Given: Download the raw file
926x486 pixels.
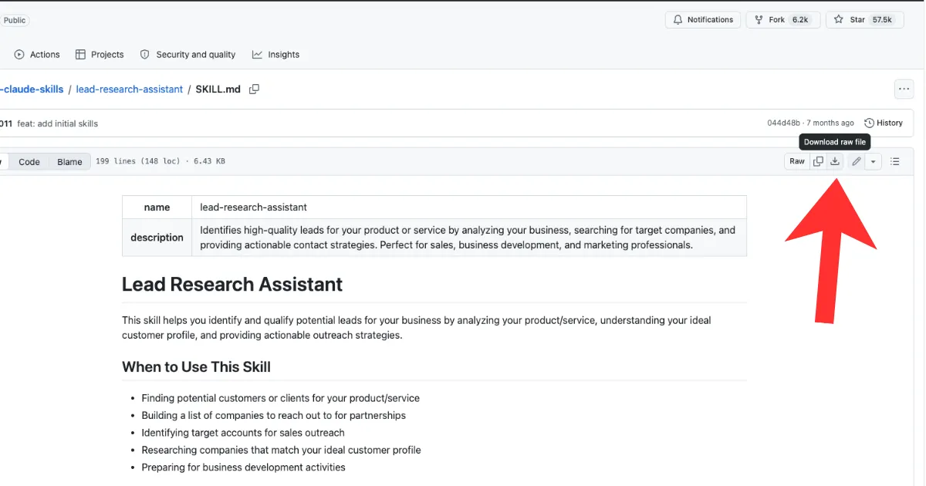Looking at the screenshot, I should coord(835,161).
